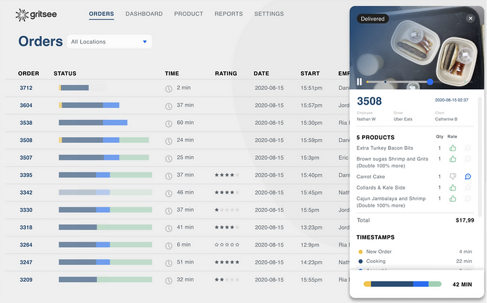Click the status bar for order 3538
The width and height of the screenshot is (487, 303).
[x=93, y=123]
